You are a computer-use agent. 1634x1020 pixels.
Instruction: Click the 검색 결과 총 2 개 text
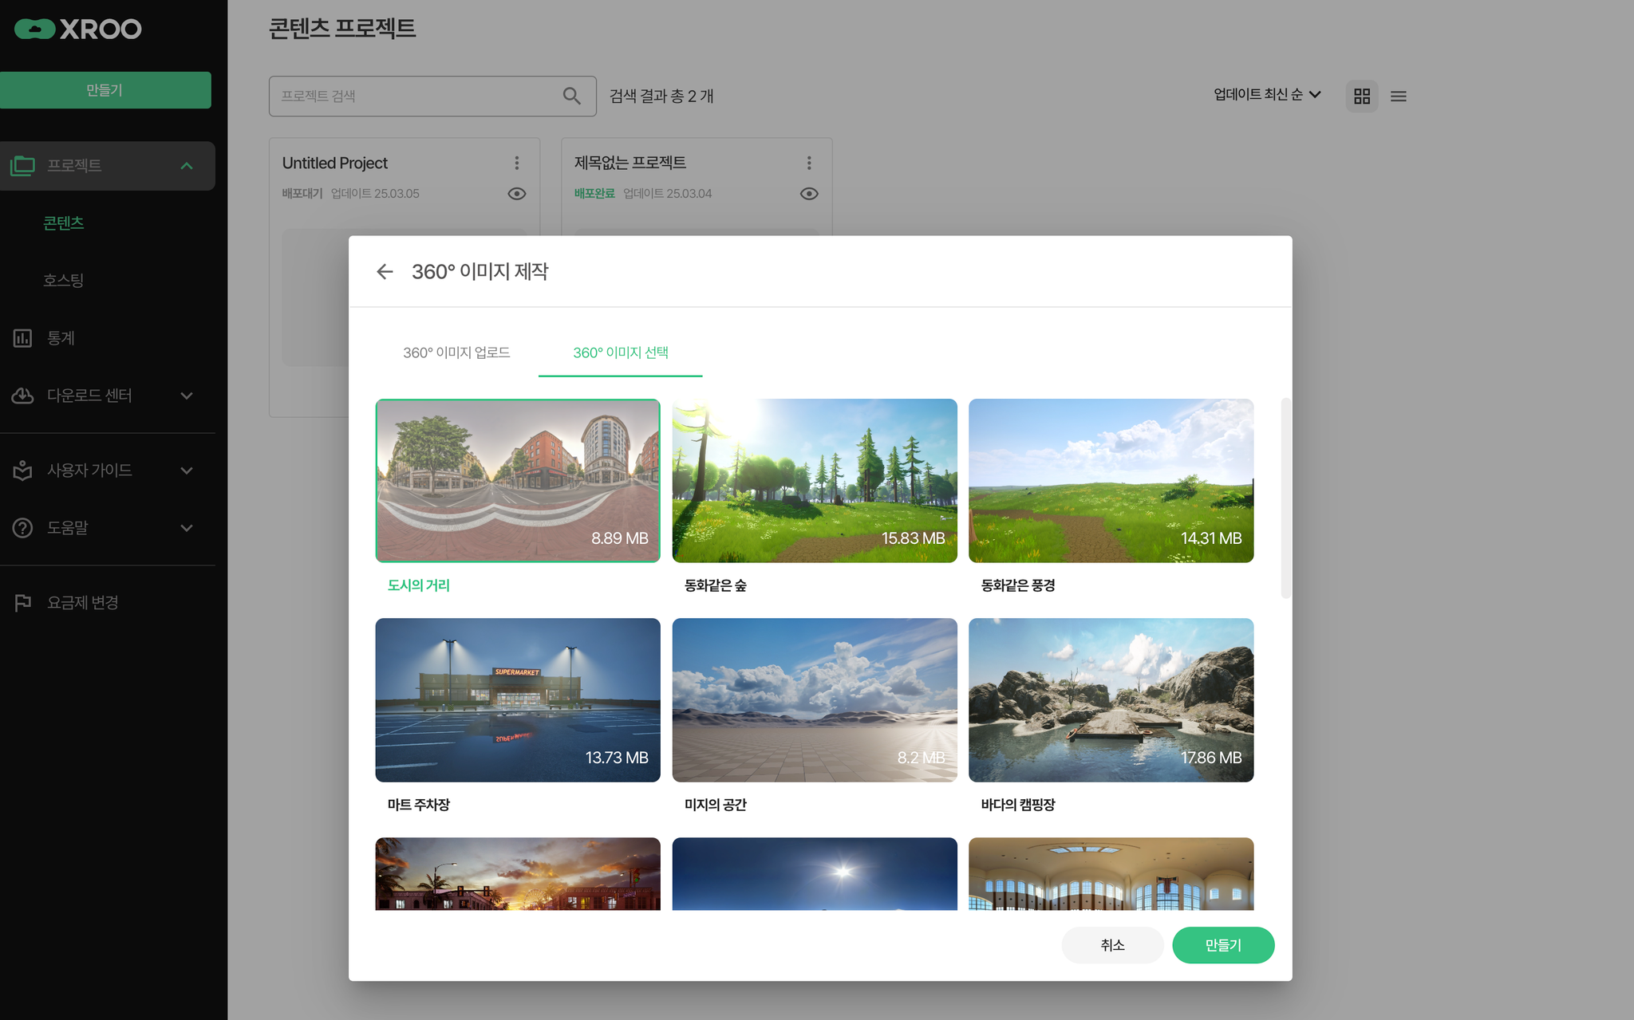661,96
